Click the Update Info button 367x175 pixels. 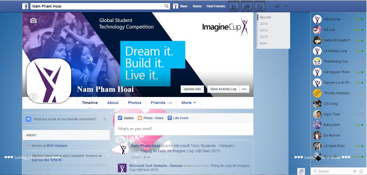[x=192, y=89]
